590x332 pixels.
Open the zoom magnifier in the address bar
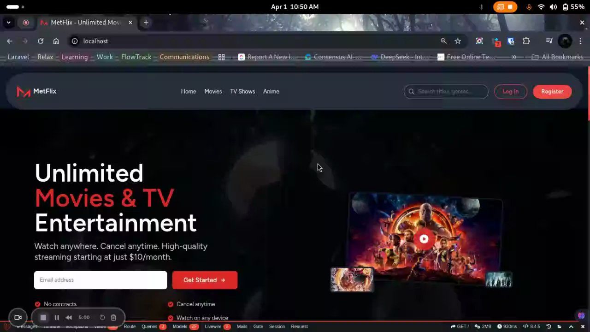click(x=444, y=41)
